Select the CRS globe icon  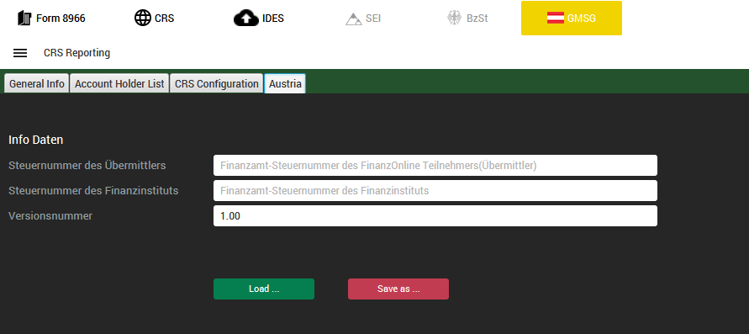(142, 19)
